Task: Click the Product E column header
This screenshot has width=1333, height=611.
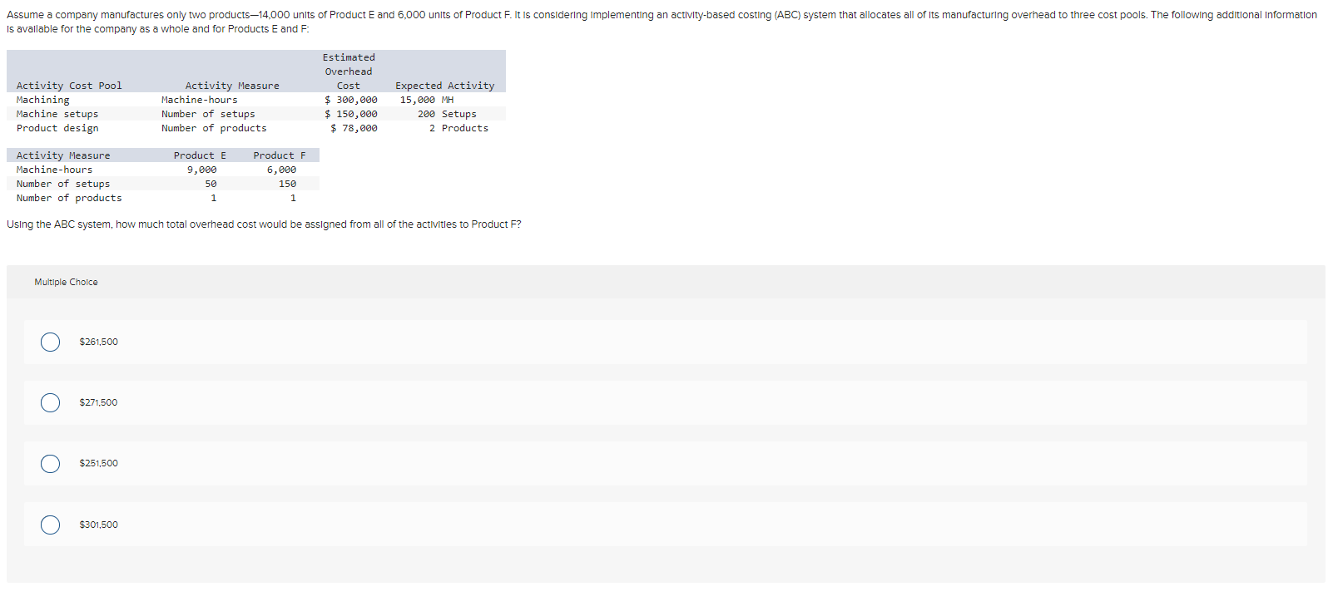Action: (200, 155)
